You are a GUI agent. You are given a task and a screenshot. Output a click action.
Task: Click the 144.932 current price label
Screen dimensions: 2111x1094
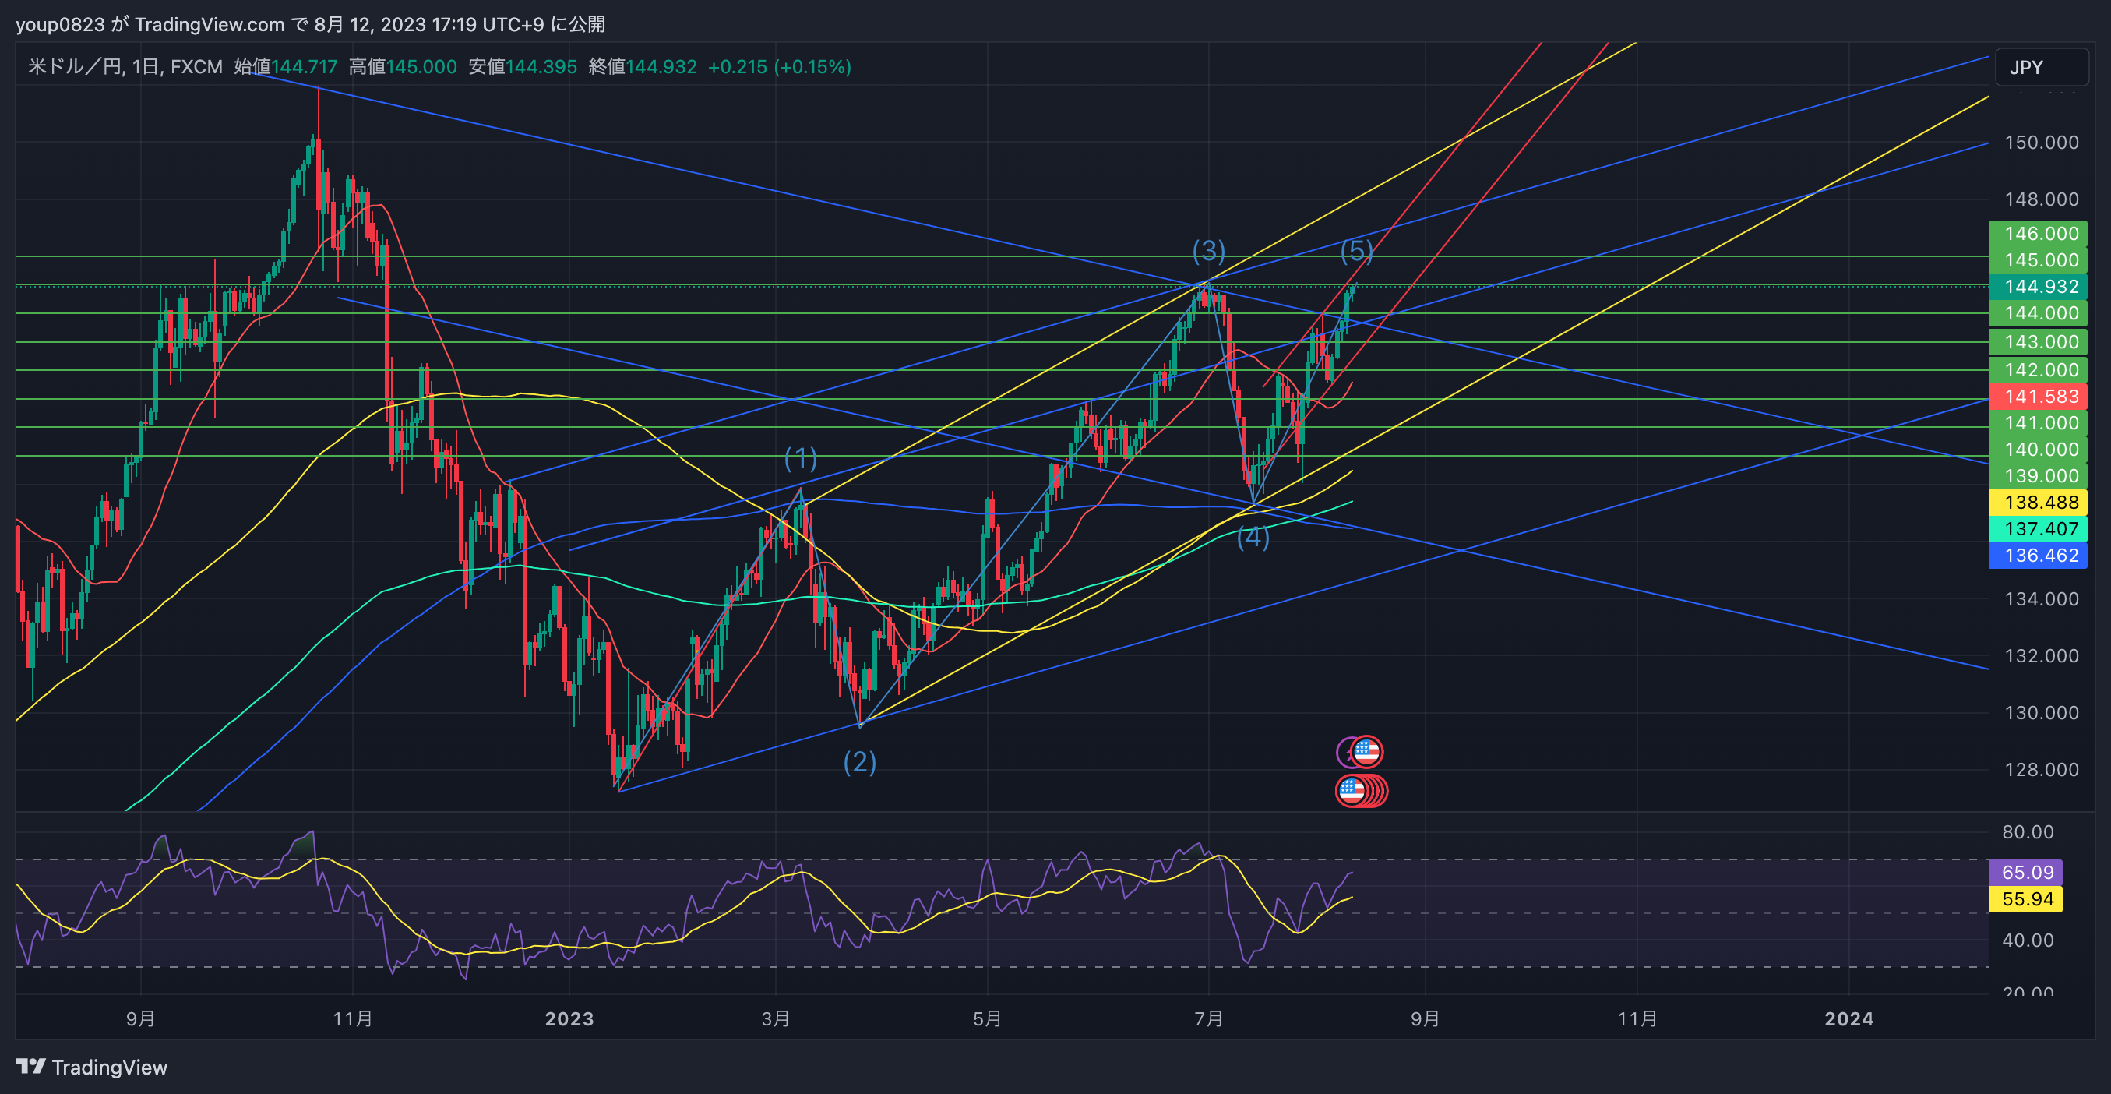[x=2038, y=287]
